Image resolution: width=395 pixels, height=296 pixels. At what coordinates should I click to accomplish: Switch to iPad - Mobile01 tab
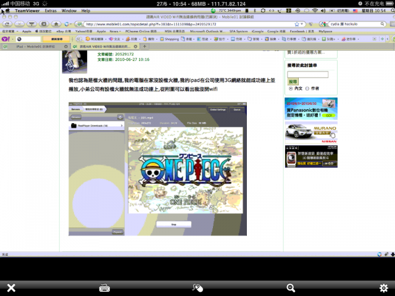coord(35,47)
